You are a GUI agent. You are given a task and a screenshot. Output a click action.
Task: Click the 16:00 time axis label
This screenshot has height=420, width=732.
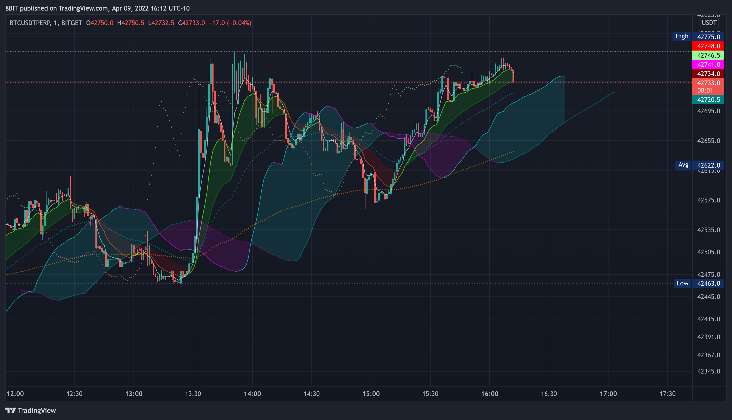pyautogui.click(x=490, y=394)
